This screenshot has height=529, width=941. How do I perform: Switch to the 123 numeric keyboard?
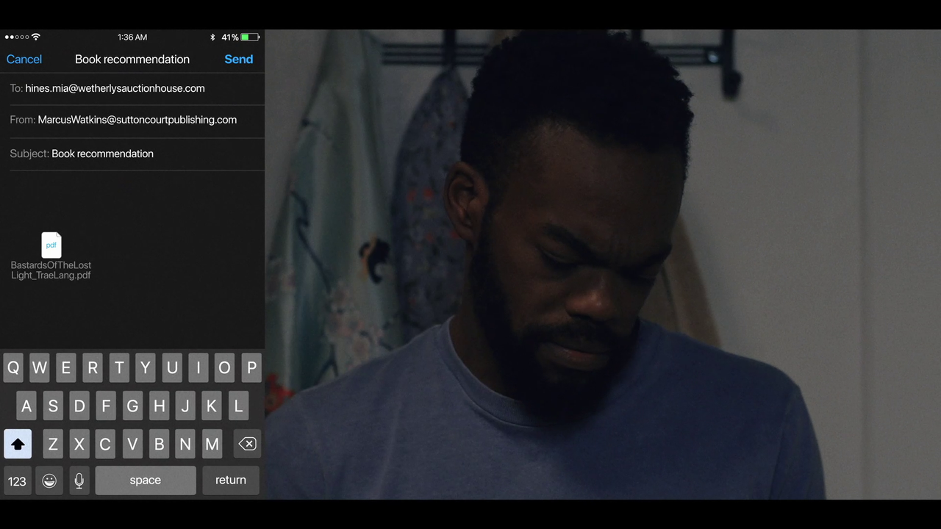pos(17,481)
